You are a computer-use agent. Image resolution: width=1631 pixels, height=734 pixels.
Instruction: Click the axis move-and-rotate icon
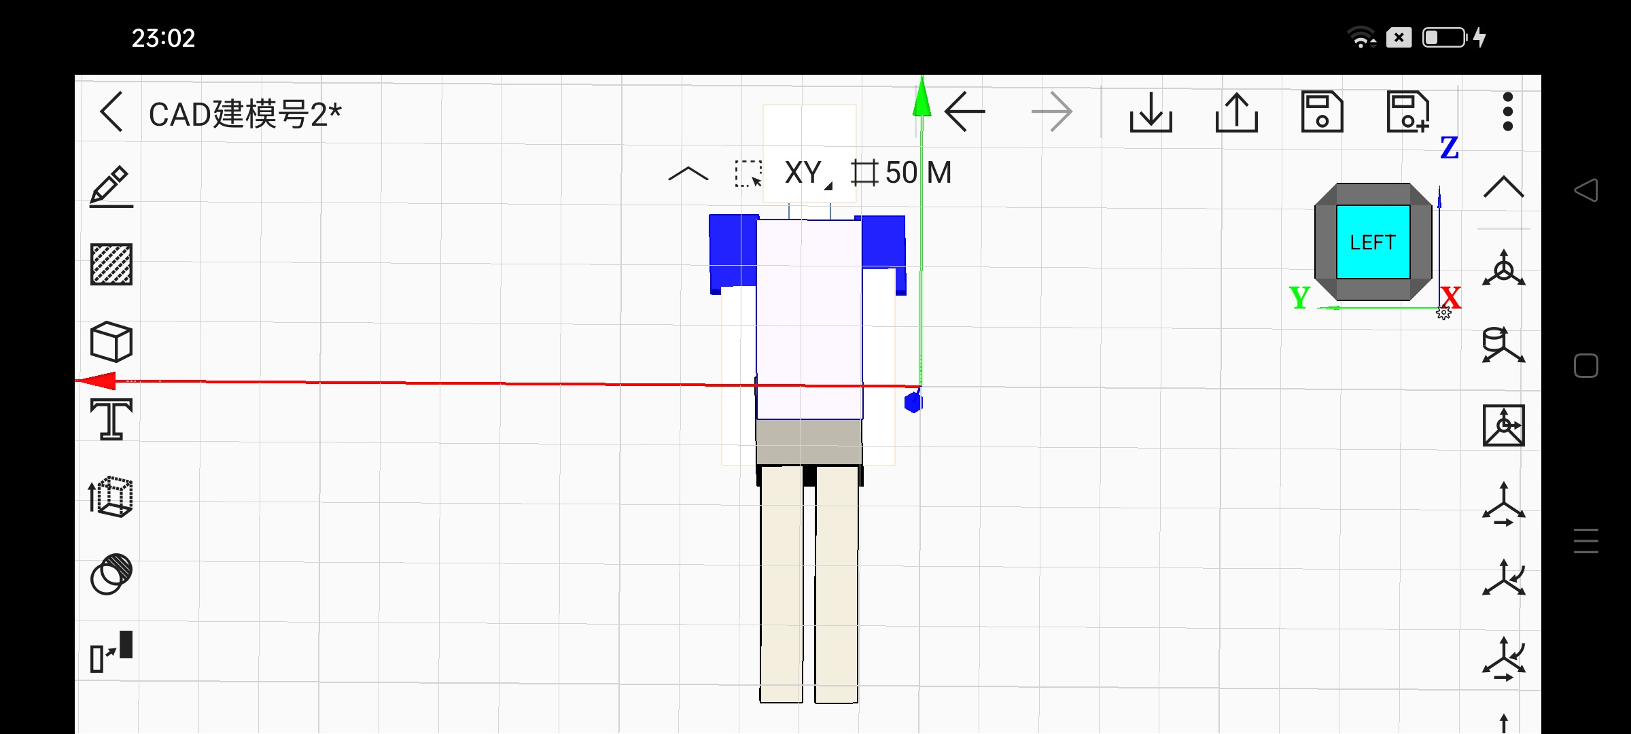[1504, 659]
